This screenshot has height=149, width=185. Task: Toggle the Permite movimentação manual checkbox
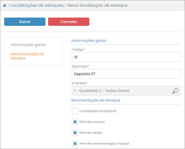[75, 144]
